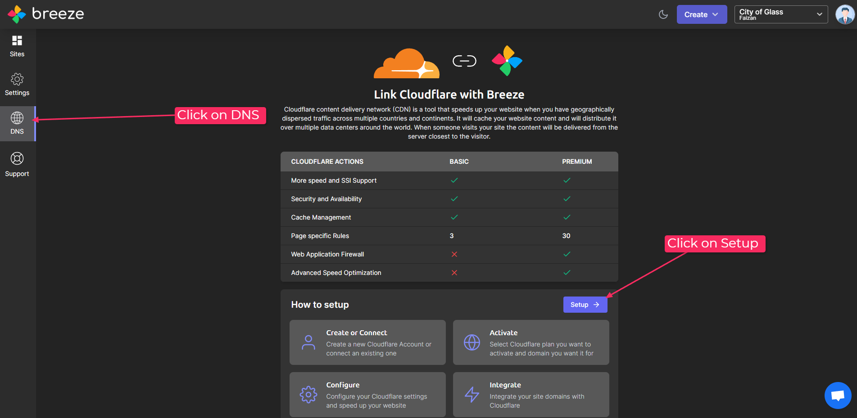857x418 pixels.
Task: Click the Premium checkmark for Cache Management
Action: [x=567, y=217]
